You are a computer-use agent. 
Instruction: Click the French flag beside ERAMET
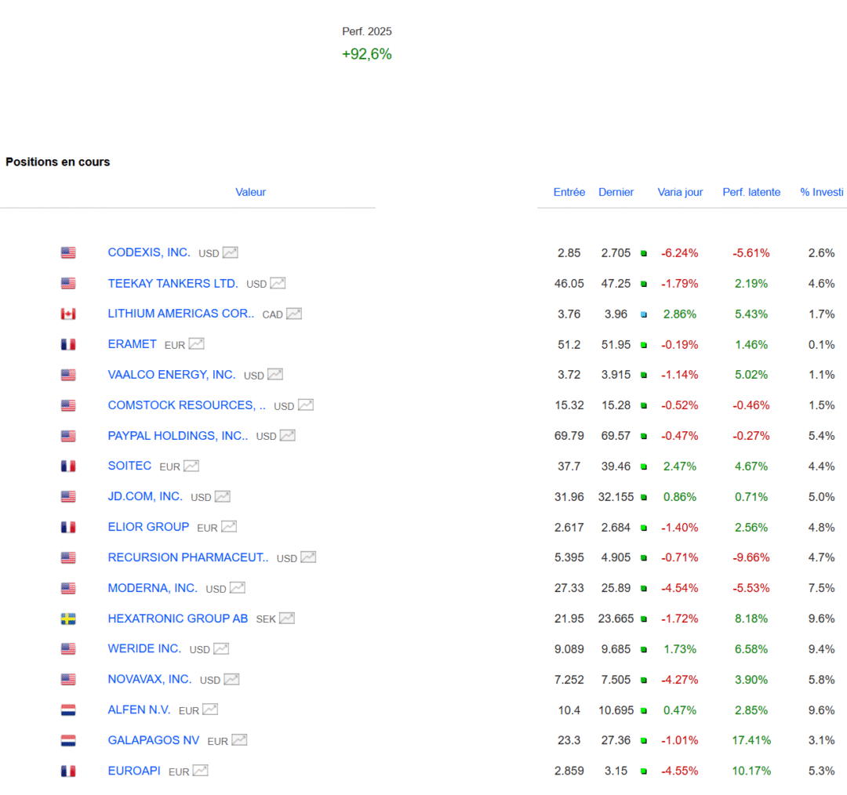[68, 344]
